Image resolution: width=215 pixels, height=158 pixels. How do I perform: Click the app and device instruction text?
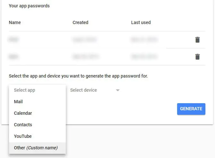(78, 76)
